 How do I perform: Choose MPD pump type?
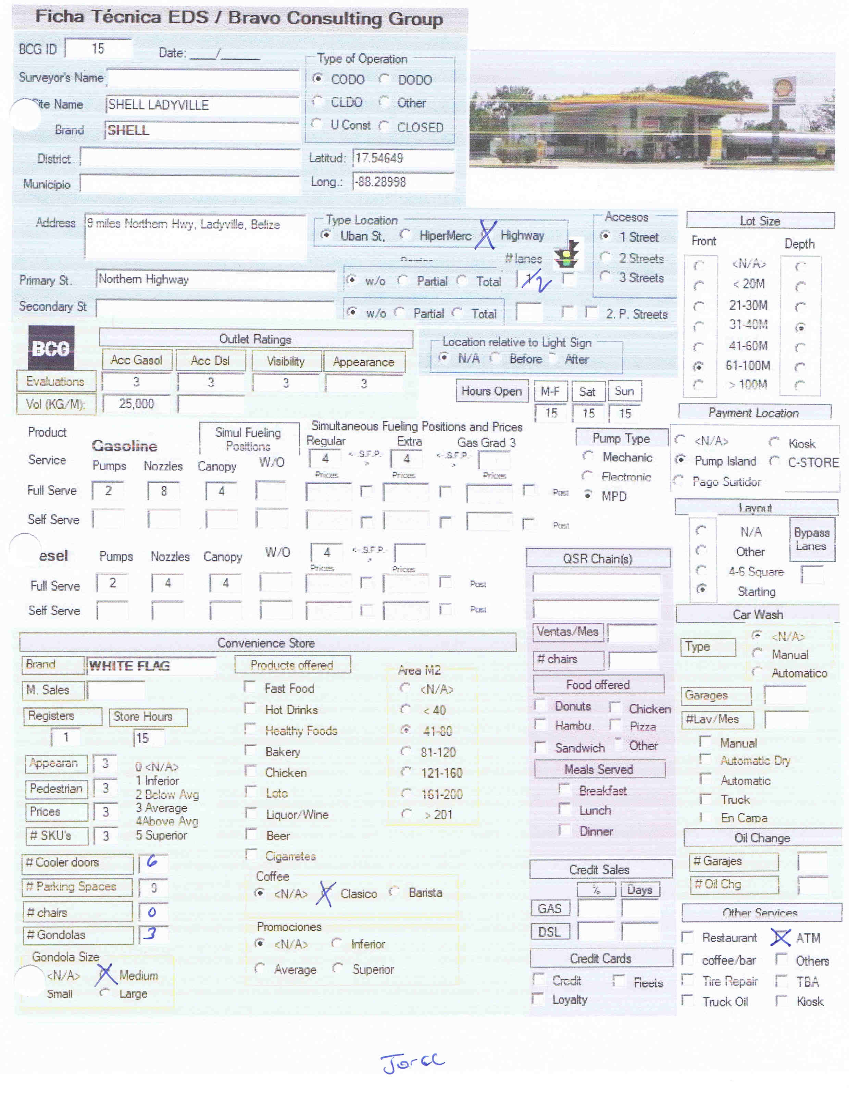tap(588, 495)
